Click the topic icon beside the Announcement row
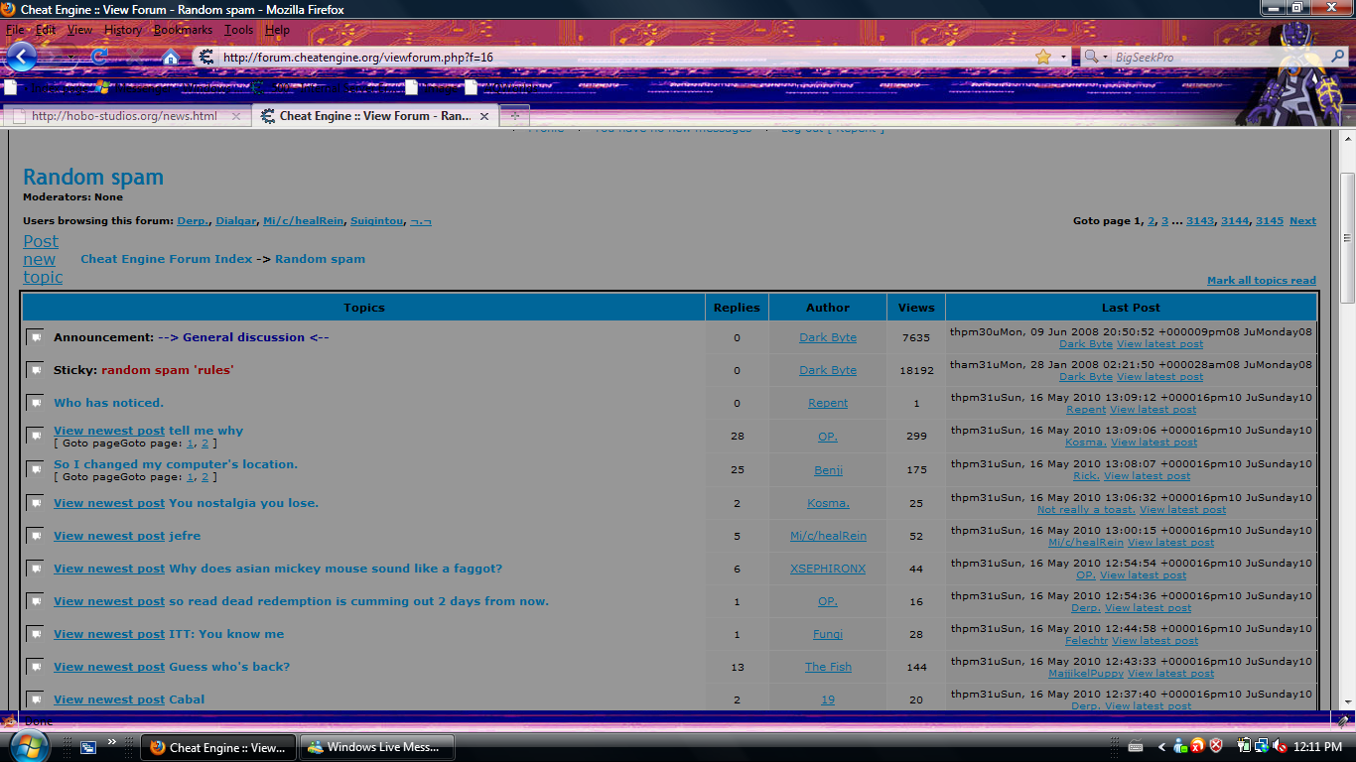This screenshot has height=762, width=1356. click(x=35, y=337)
